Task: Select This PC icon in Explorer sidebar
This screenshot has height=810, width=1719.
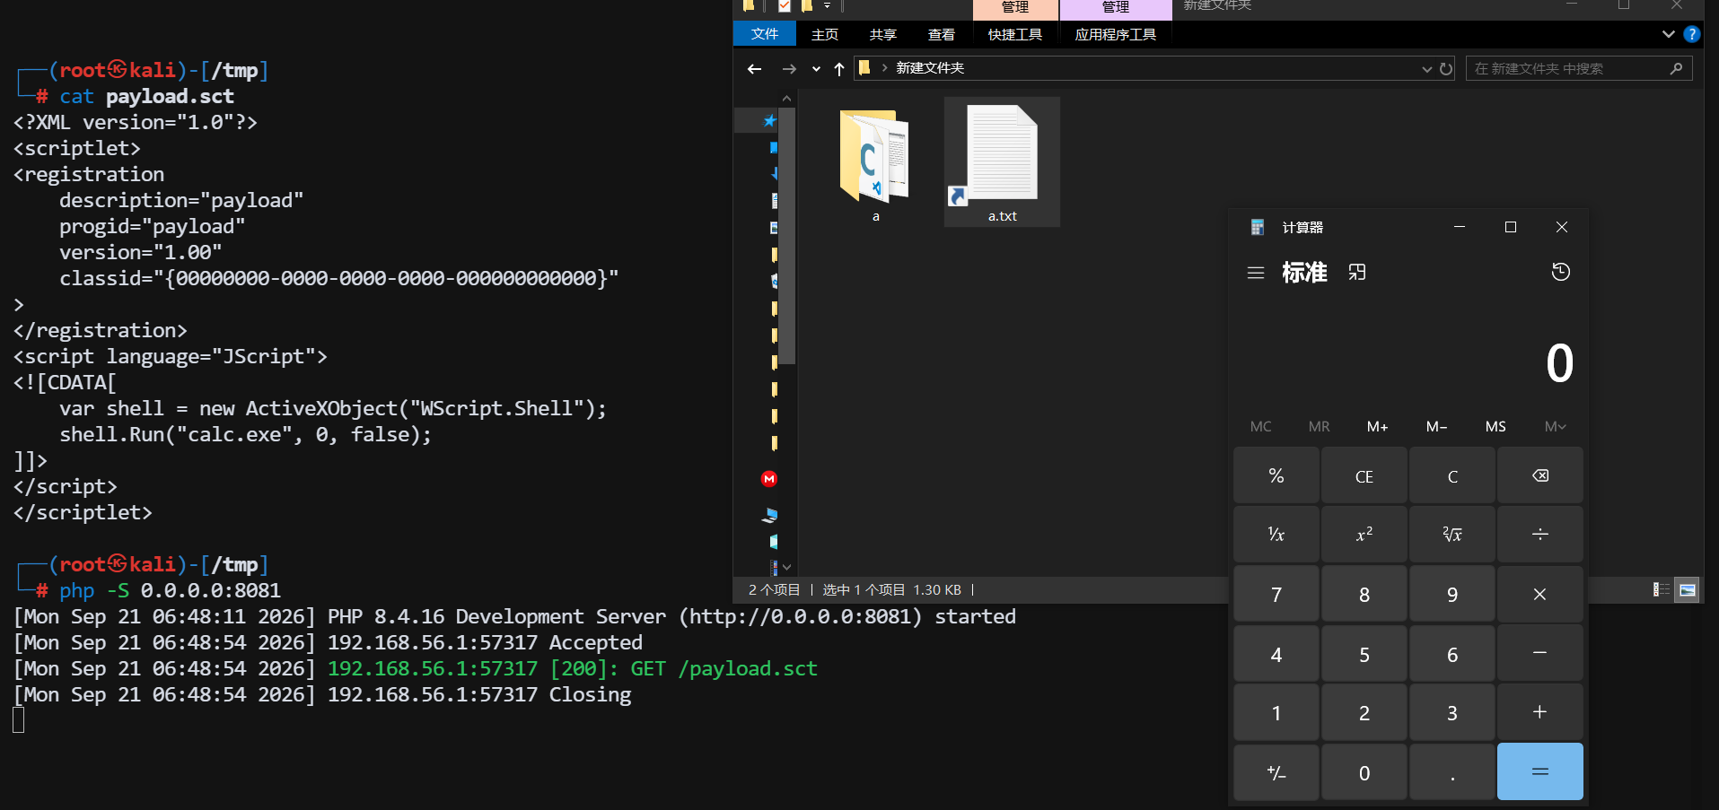Action: click(x=770, y=516)
